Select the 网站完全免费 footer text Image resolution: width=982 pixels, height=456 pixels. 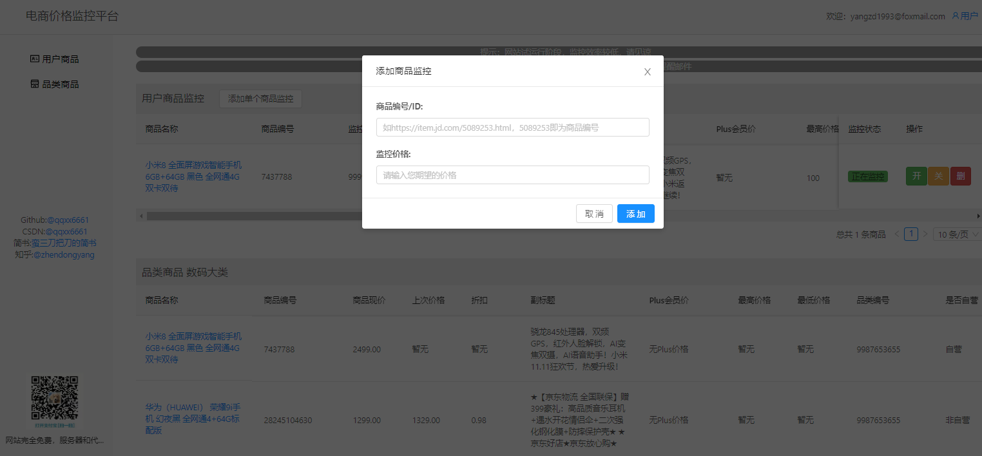55,441
